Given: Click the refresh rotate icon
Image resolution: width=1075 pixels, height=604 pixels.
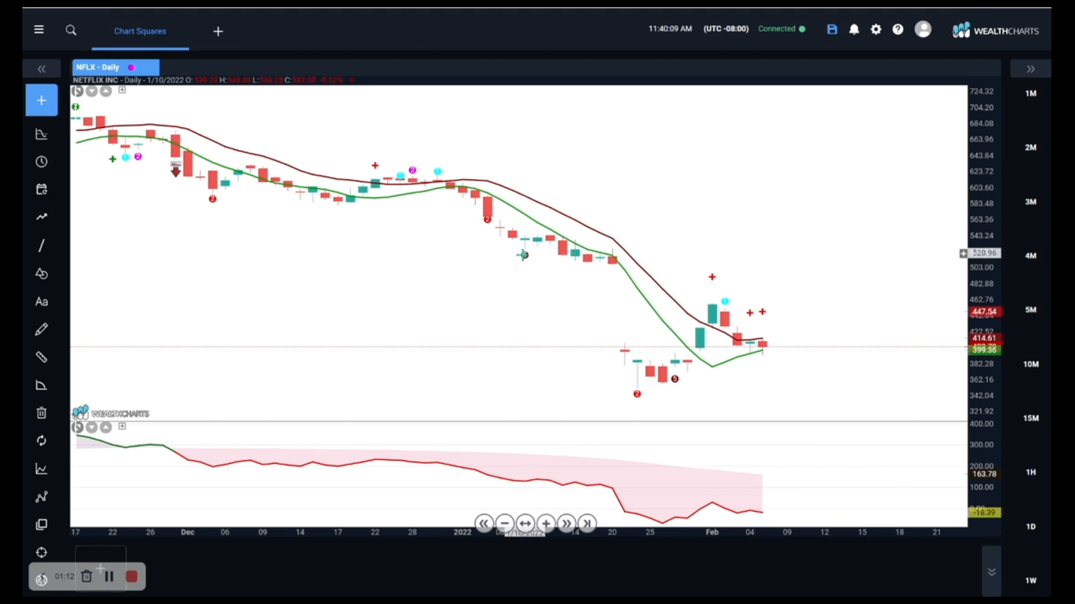Looking at the screenshot, I should pos(41,441).
